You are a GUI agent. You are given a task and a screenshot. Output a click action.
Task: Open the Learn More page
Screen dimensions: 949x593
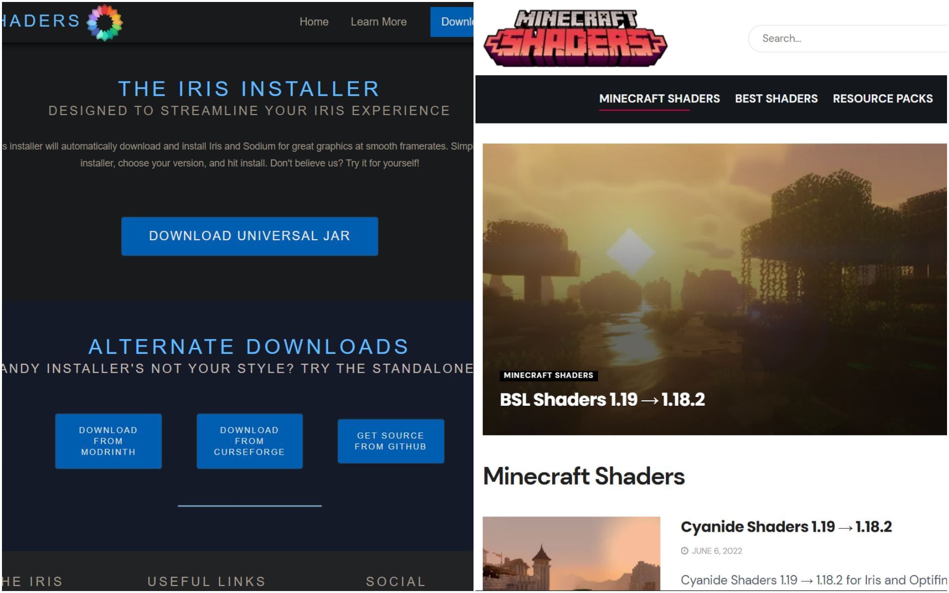378,22
